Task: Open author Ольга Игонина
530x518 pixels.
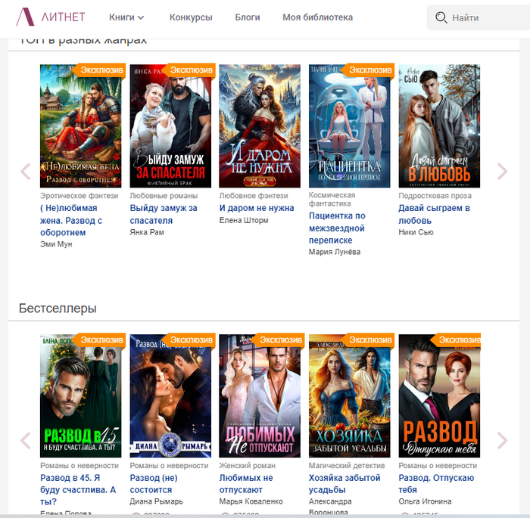Action: coord(425,501)
